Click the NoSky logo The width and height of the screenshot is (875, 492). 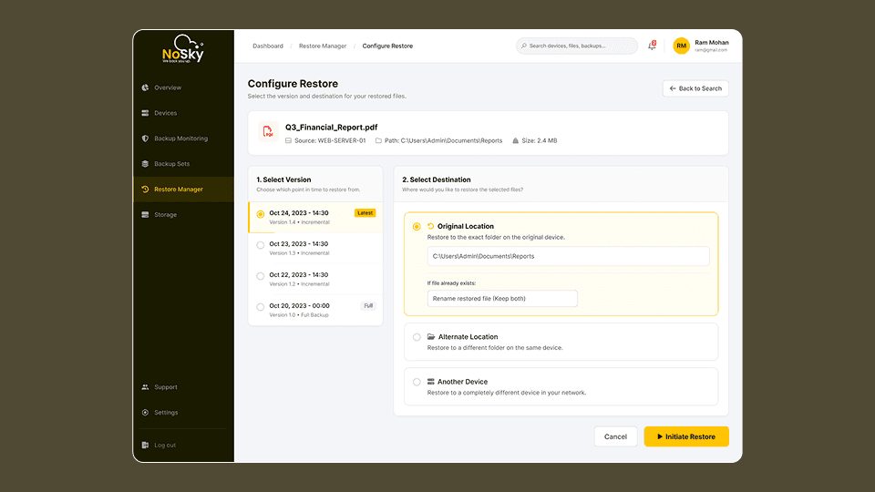182,49
